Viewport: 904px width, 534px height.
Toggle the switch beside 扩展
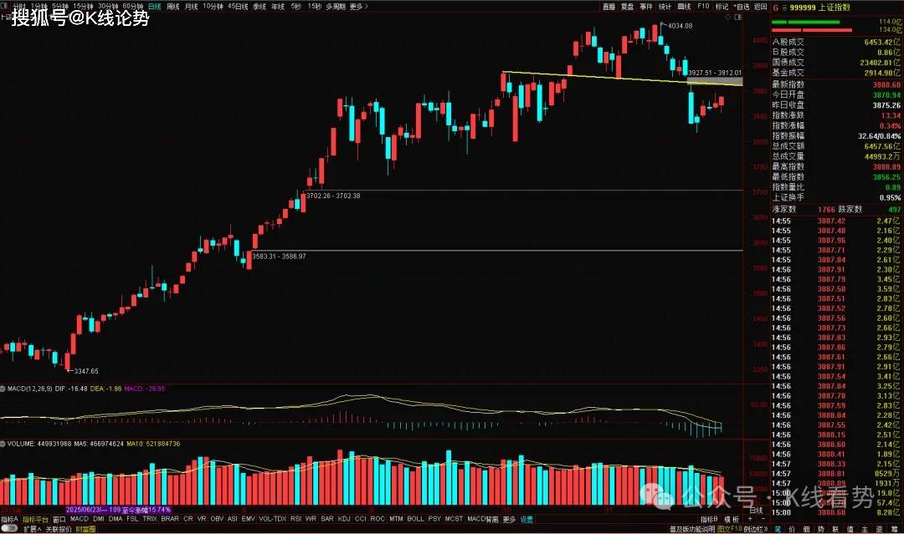coord(10,528)
